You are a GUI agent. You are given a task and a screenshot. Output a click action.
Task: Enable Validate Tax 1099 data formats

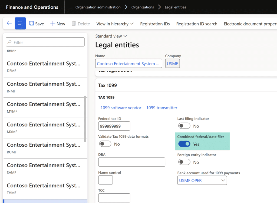click(105, 144)
